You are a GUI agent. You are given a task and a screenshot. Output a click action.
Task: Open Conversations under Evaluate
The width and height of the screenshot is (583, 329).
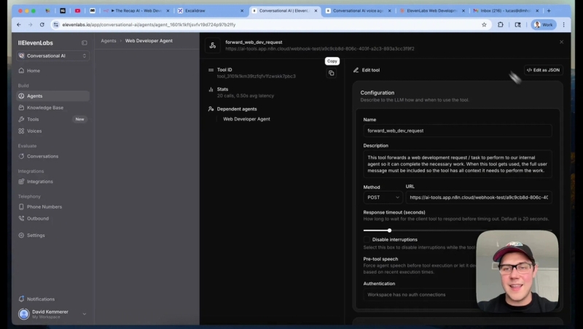(52, 156)
